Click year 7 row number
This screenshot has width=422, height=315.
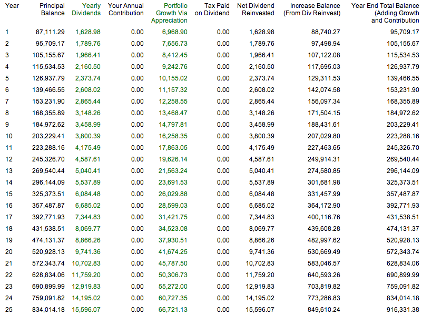(x=7, y=101)
